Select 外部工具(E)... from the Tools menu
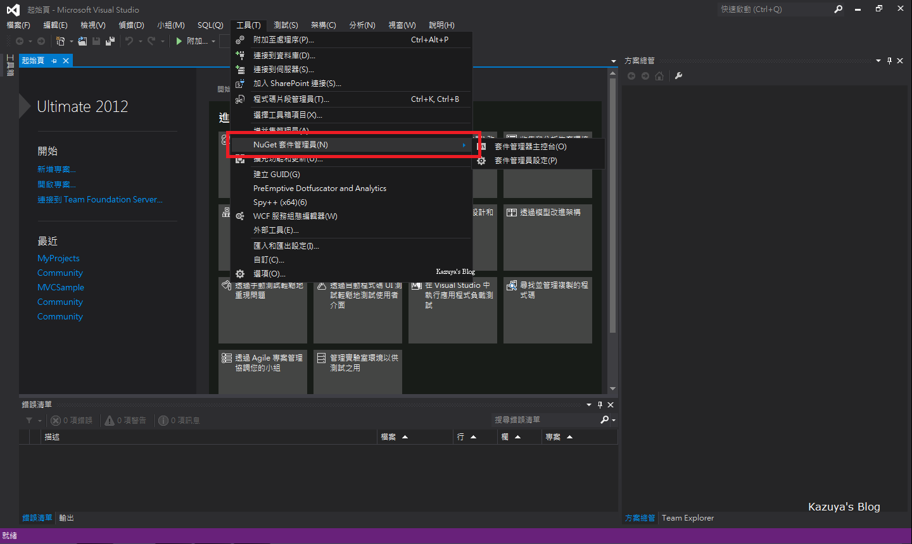Image resolution: width=912 pixels, height=544 pixels. [351, 231]
